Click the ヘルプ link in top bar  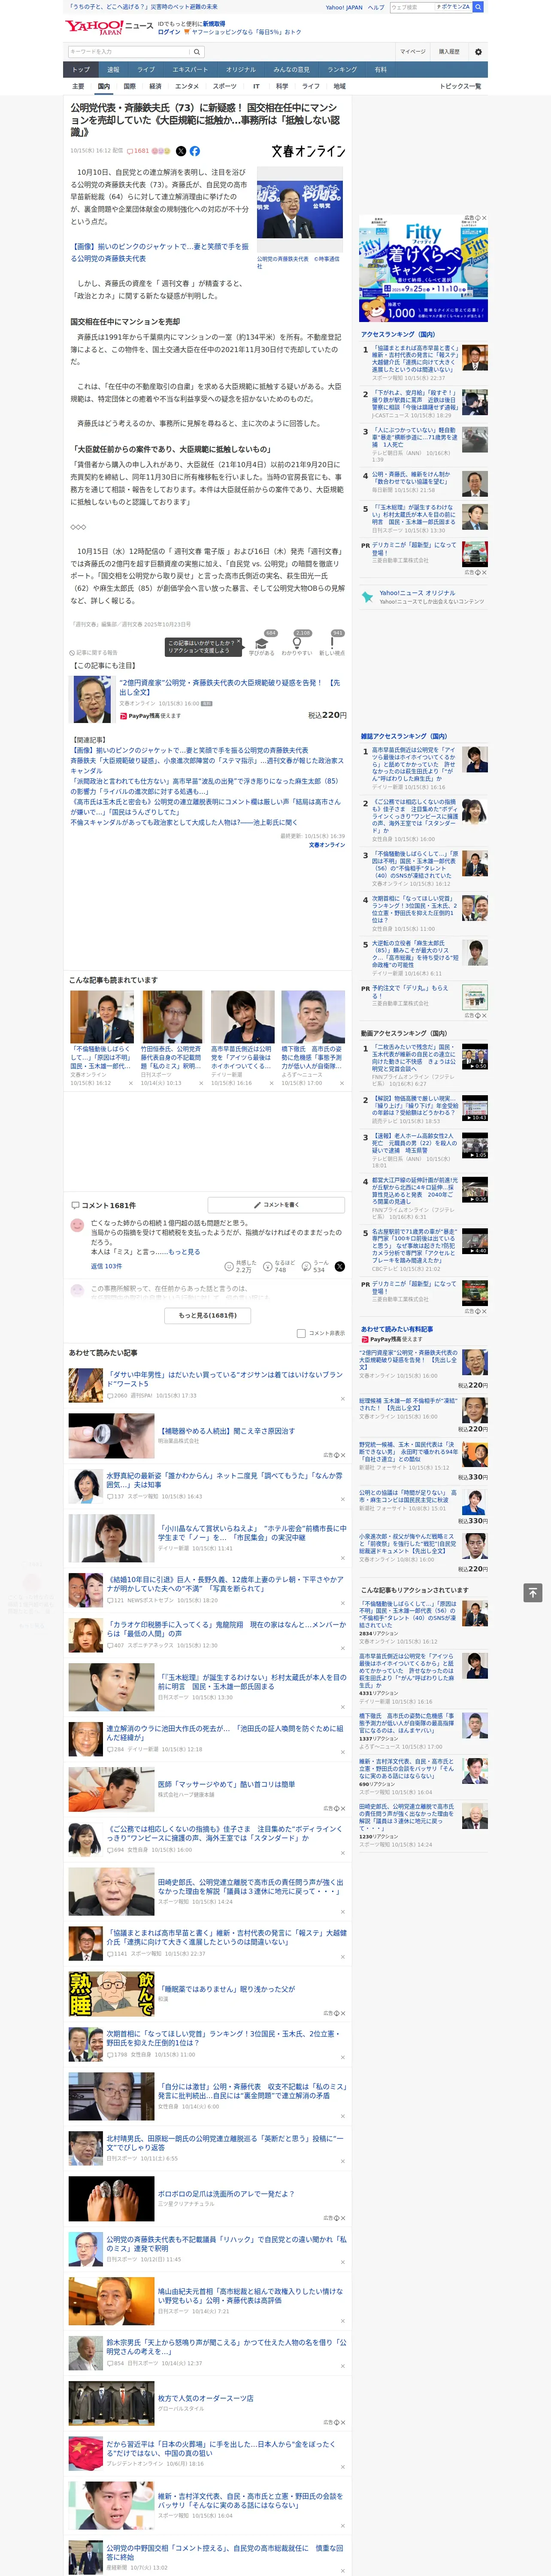point(376,7)
